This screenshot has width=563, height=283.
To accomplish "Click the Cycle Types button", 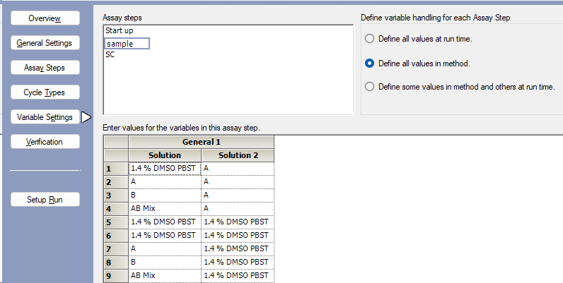I will [x=44, y=92].
